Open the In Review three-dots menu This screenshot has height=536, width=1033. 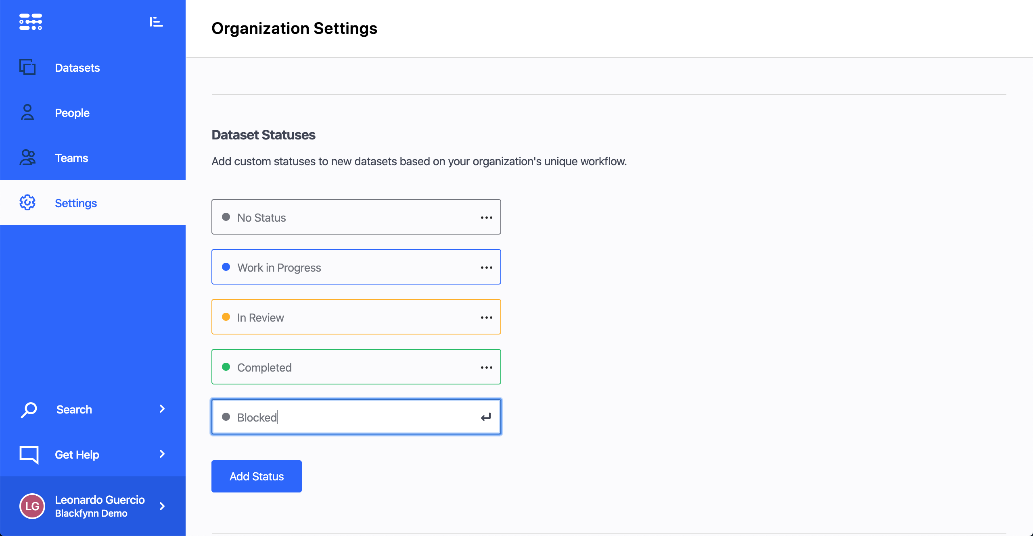coord(486,318)
